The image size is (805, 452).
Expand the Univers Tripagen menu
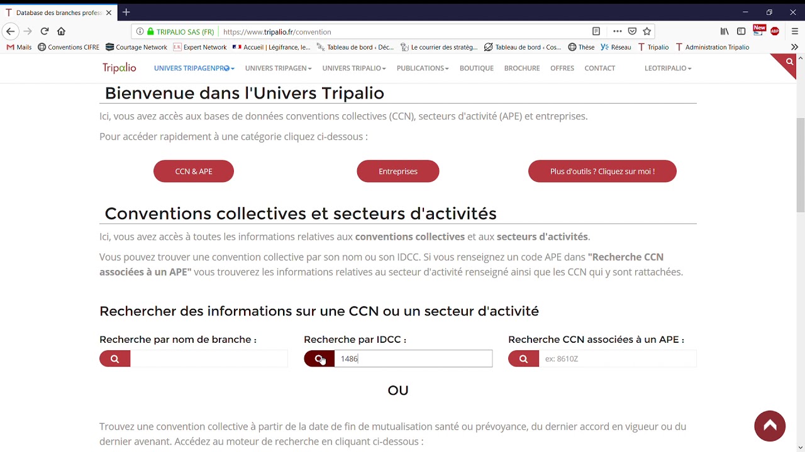278,68
